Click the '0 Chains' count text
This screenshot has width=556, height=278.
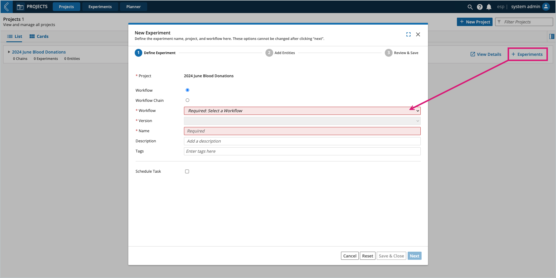point(20,59)
